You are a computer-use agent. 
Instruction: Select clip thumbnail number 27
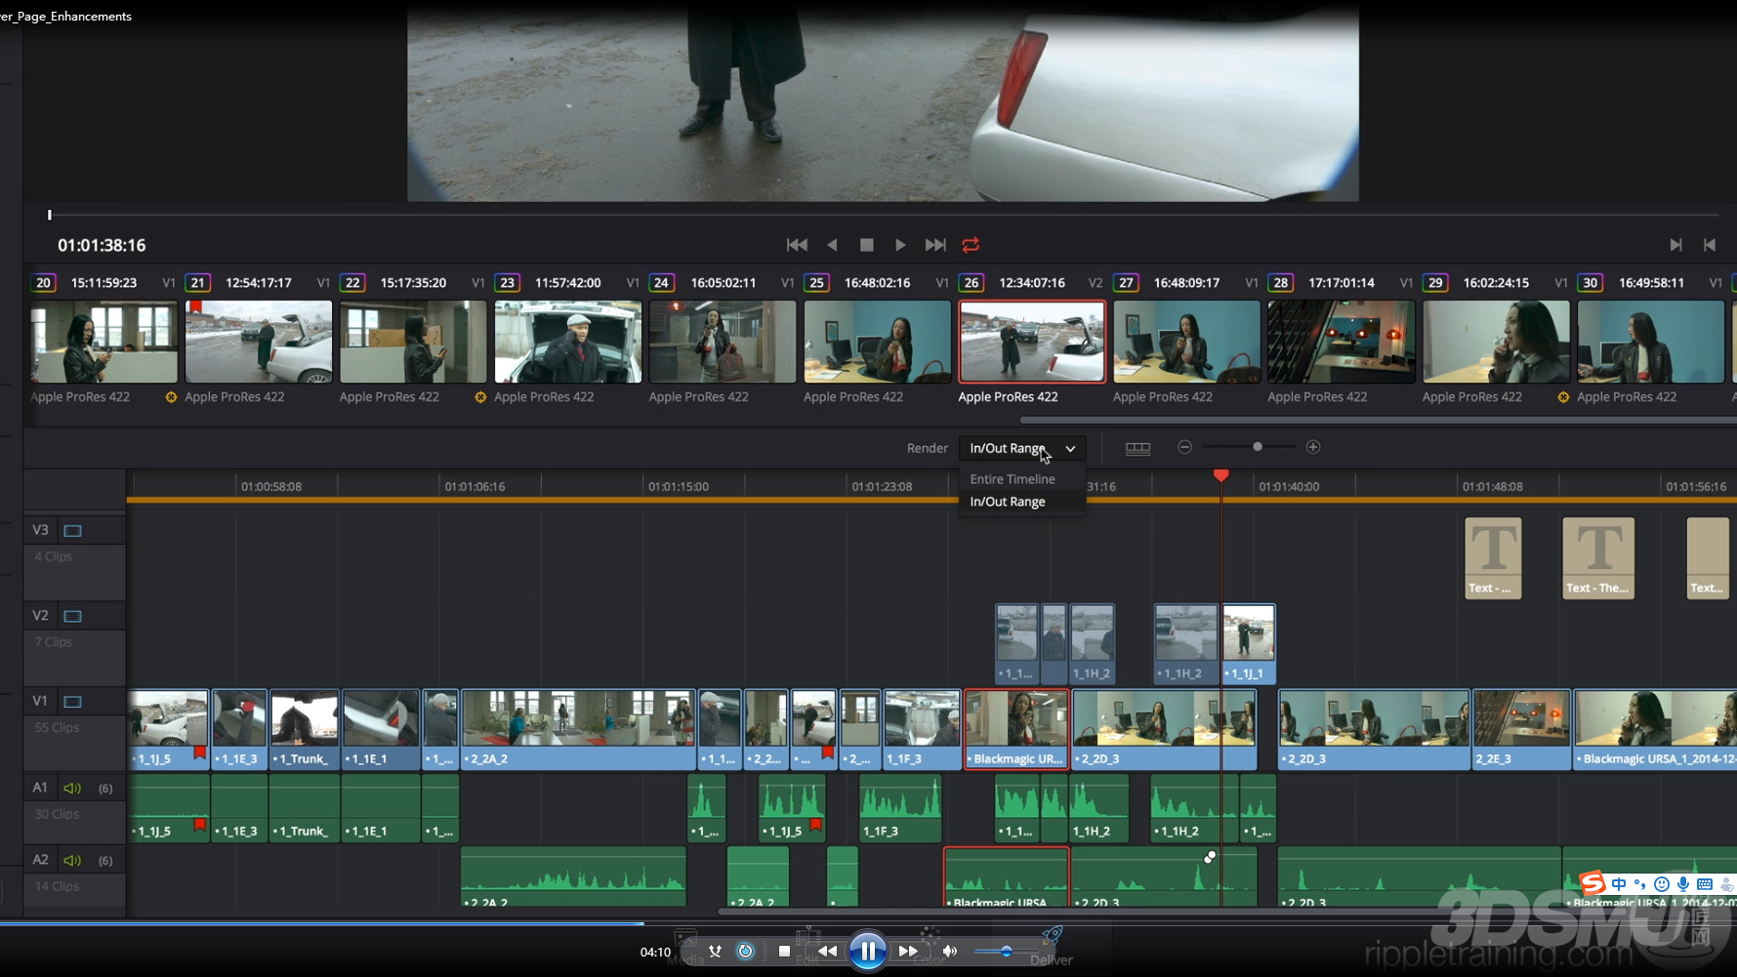pyautogui.click(x=1186, y=342)
